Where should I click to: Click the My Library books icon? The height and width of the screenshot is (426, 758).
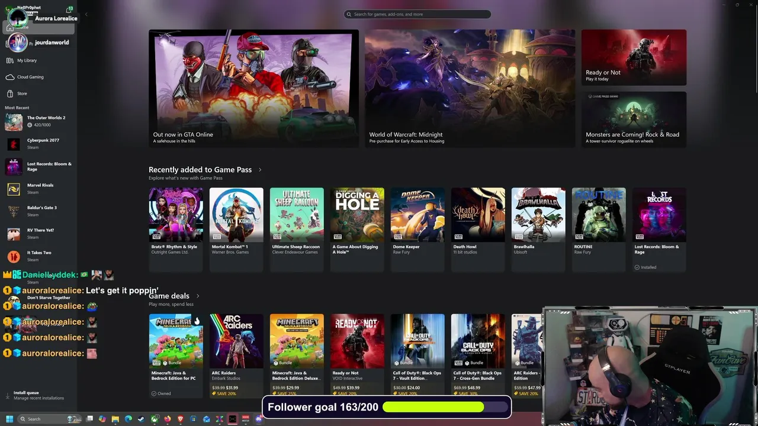click(10, 60)
